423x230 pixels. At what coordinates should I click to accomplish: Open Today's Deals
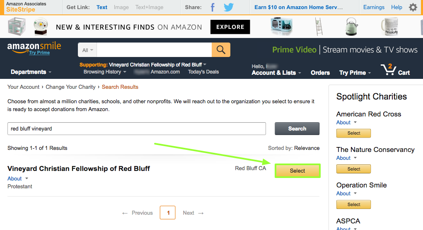203,72
